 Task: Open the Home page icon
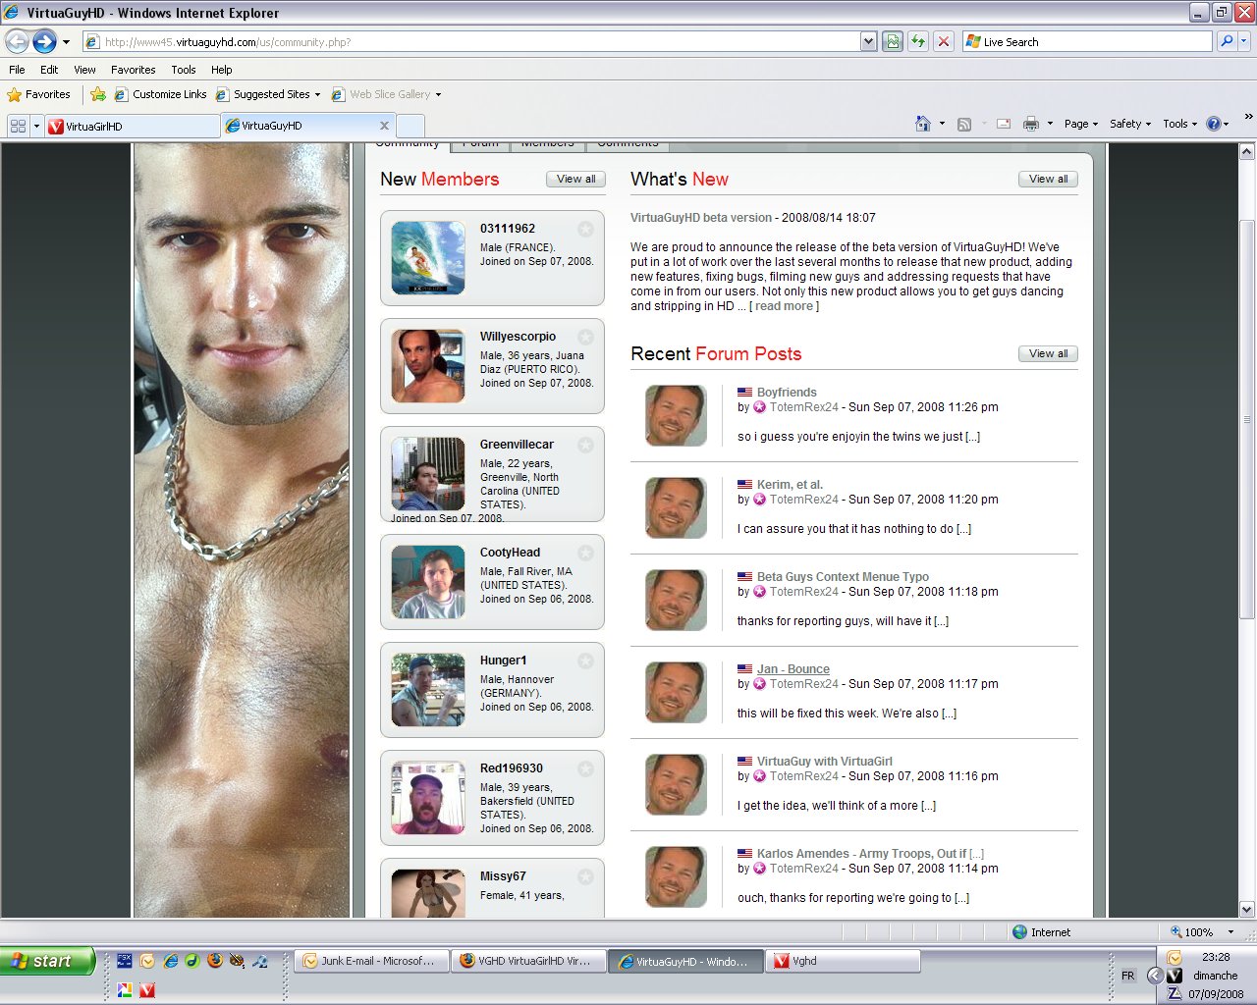tap(922, 124)
